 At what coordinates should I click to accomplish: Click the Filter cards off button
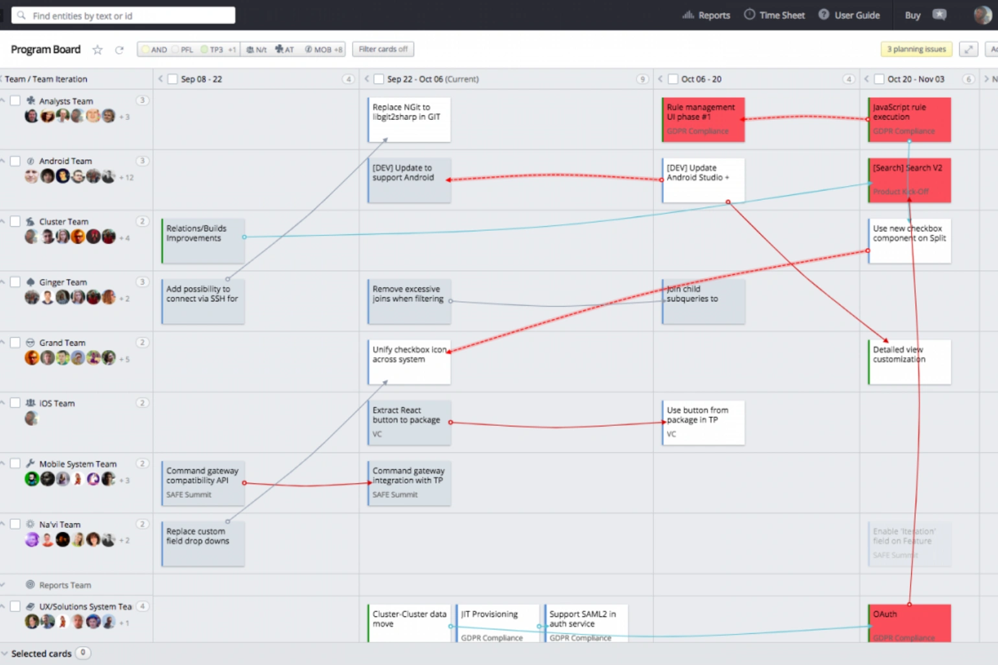383,49
